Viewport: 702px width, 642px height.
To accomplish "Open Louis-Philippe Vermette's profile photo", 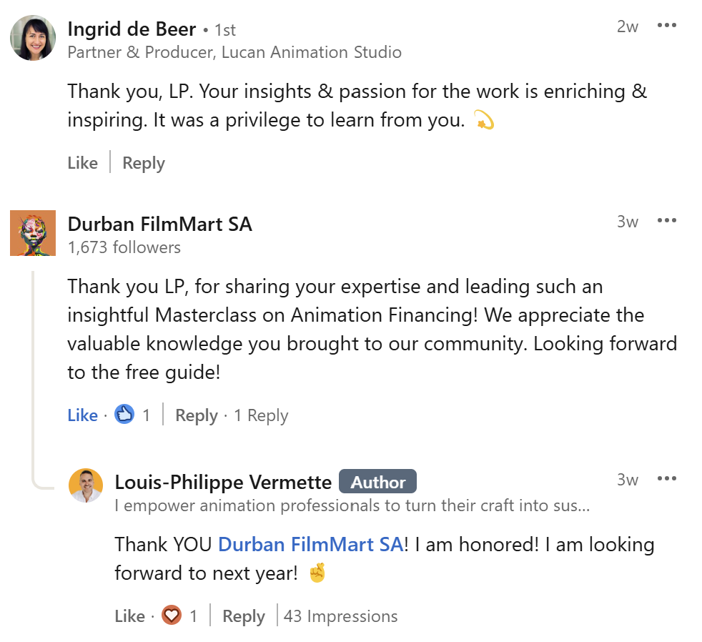I will click(86, 485).
